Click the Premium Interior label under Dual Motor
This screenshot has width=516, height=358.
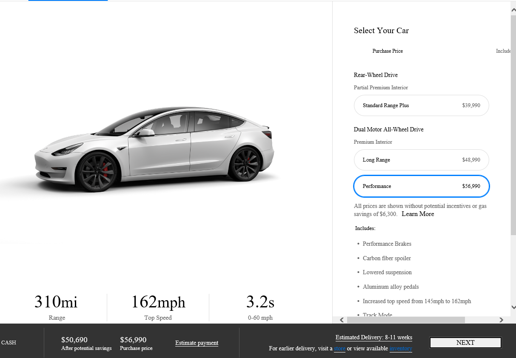tap(373, 142)
